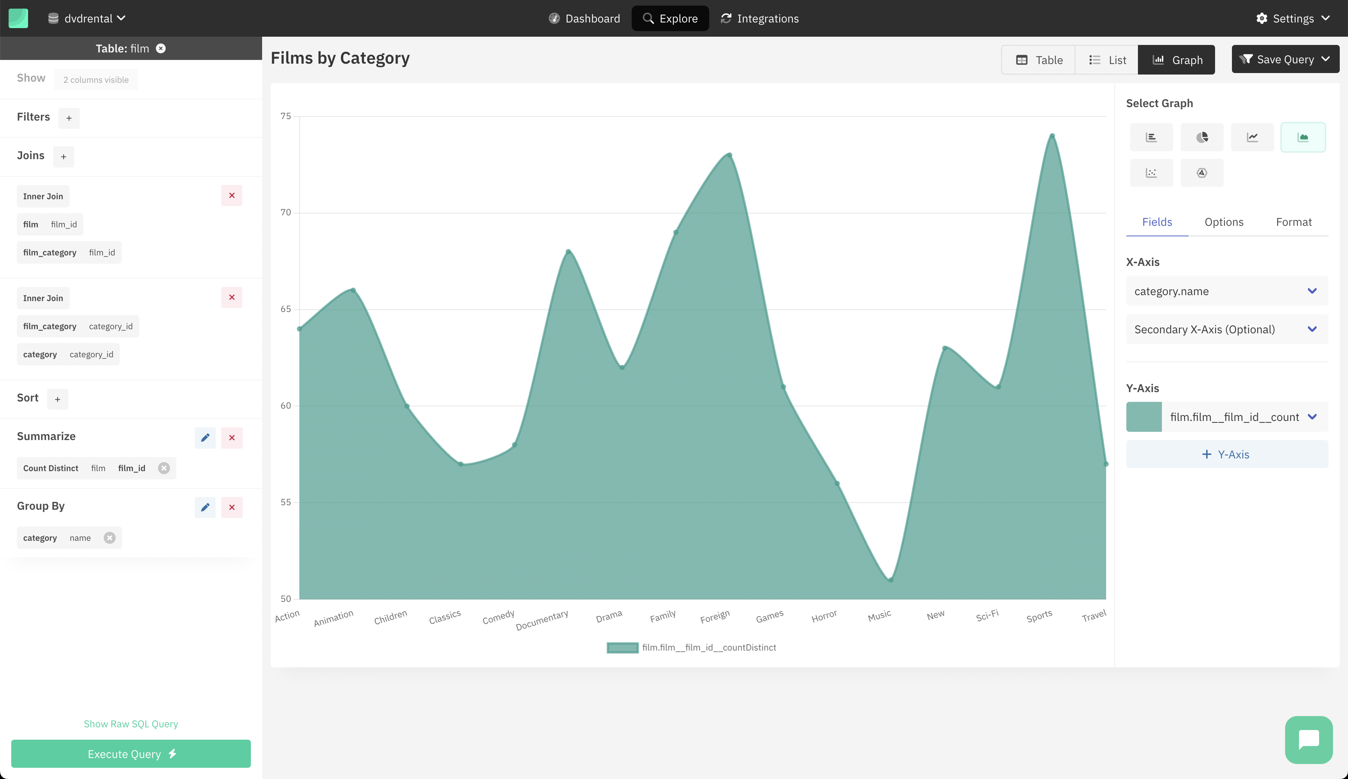Viewport: 1348px width, 779px height.
Task: Click the database icon beside dvdrental
Action: (x=53, y=18)
